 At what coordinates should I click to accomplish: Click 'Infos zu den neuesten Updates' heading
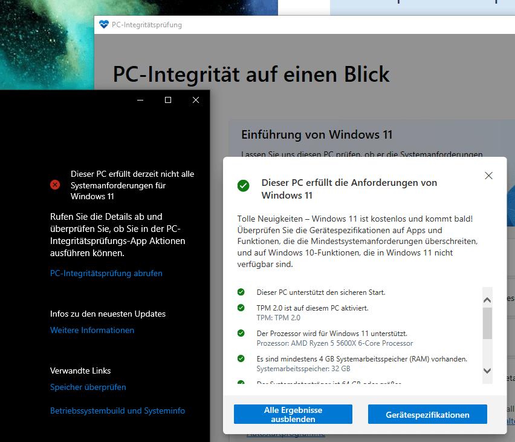pyautogui.click(x=108, y=314)
